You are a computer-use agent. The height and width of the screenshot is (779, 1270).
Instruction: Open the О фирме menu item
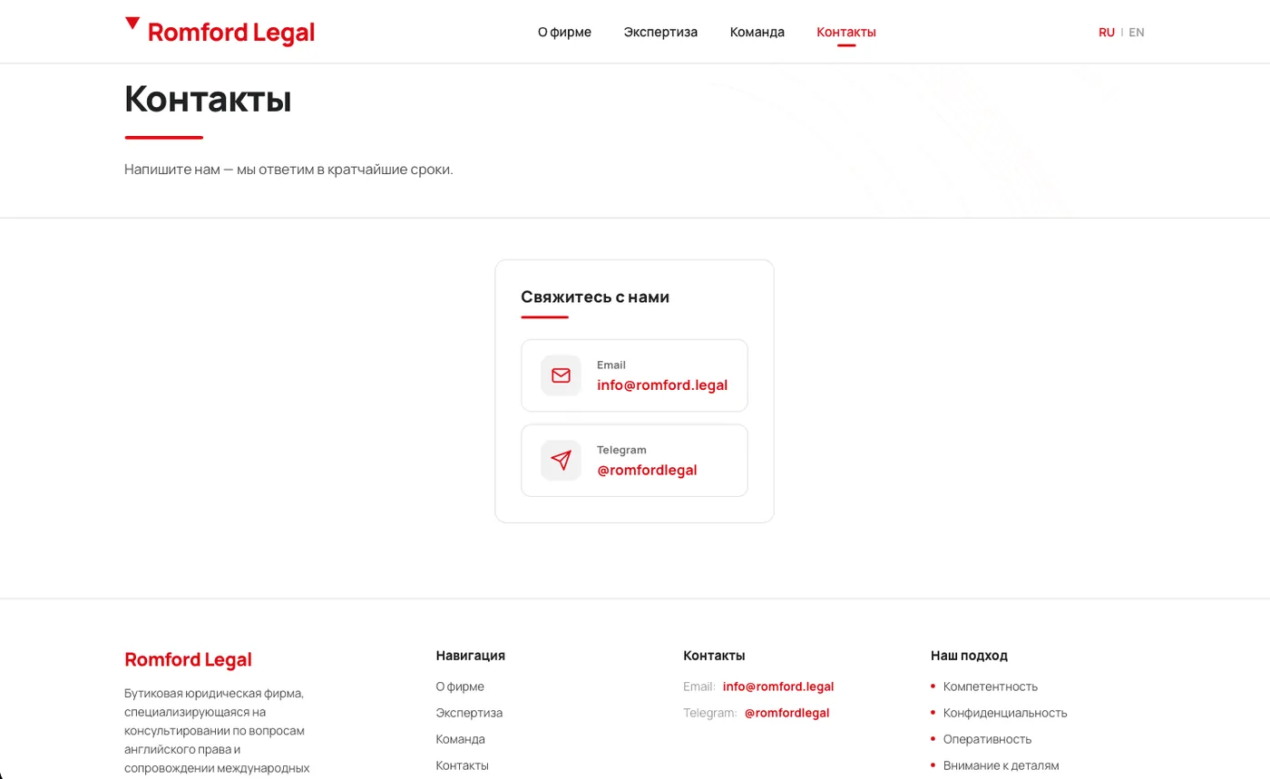tap(564, 32)
